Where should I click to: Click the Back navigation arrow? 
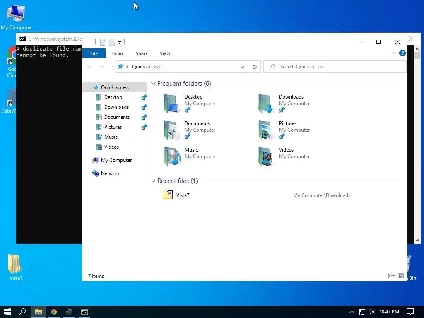[x=89, y=67]
